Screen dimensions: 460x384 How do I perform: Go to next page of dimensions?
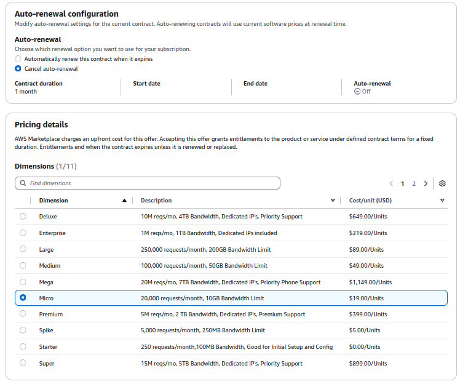pyautogui.click(x=426, y=183)
